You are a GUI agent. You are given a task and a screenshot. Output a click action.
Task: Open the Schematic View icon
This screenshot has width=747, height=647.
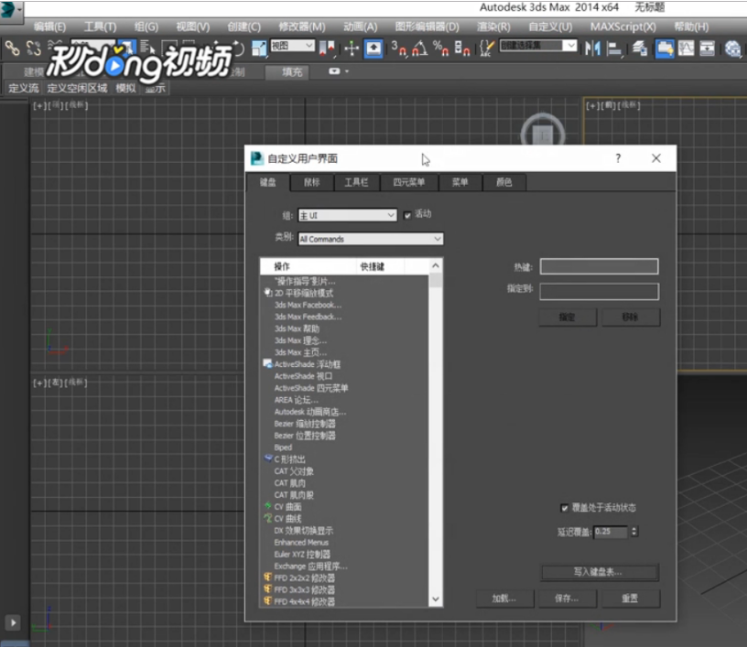[x=707, y=49]
